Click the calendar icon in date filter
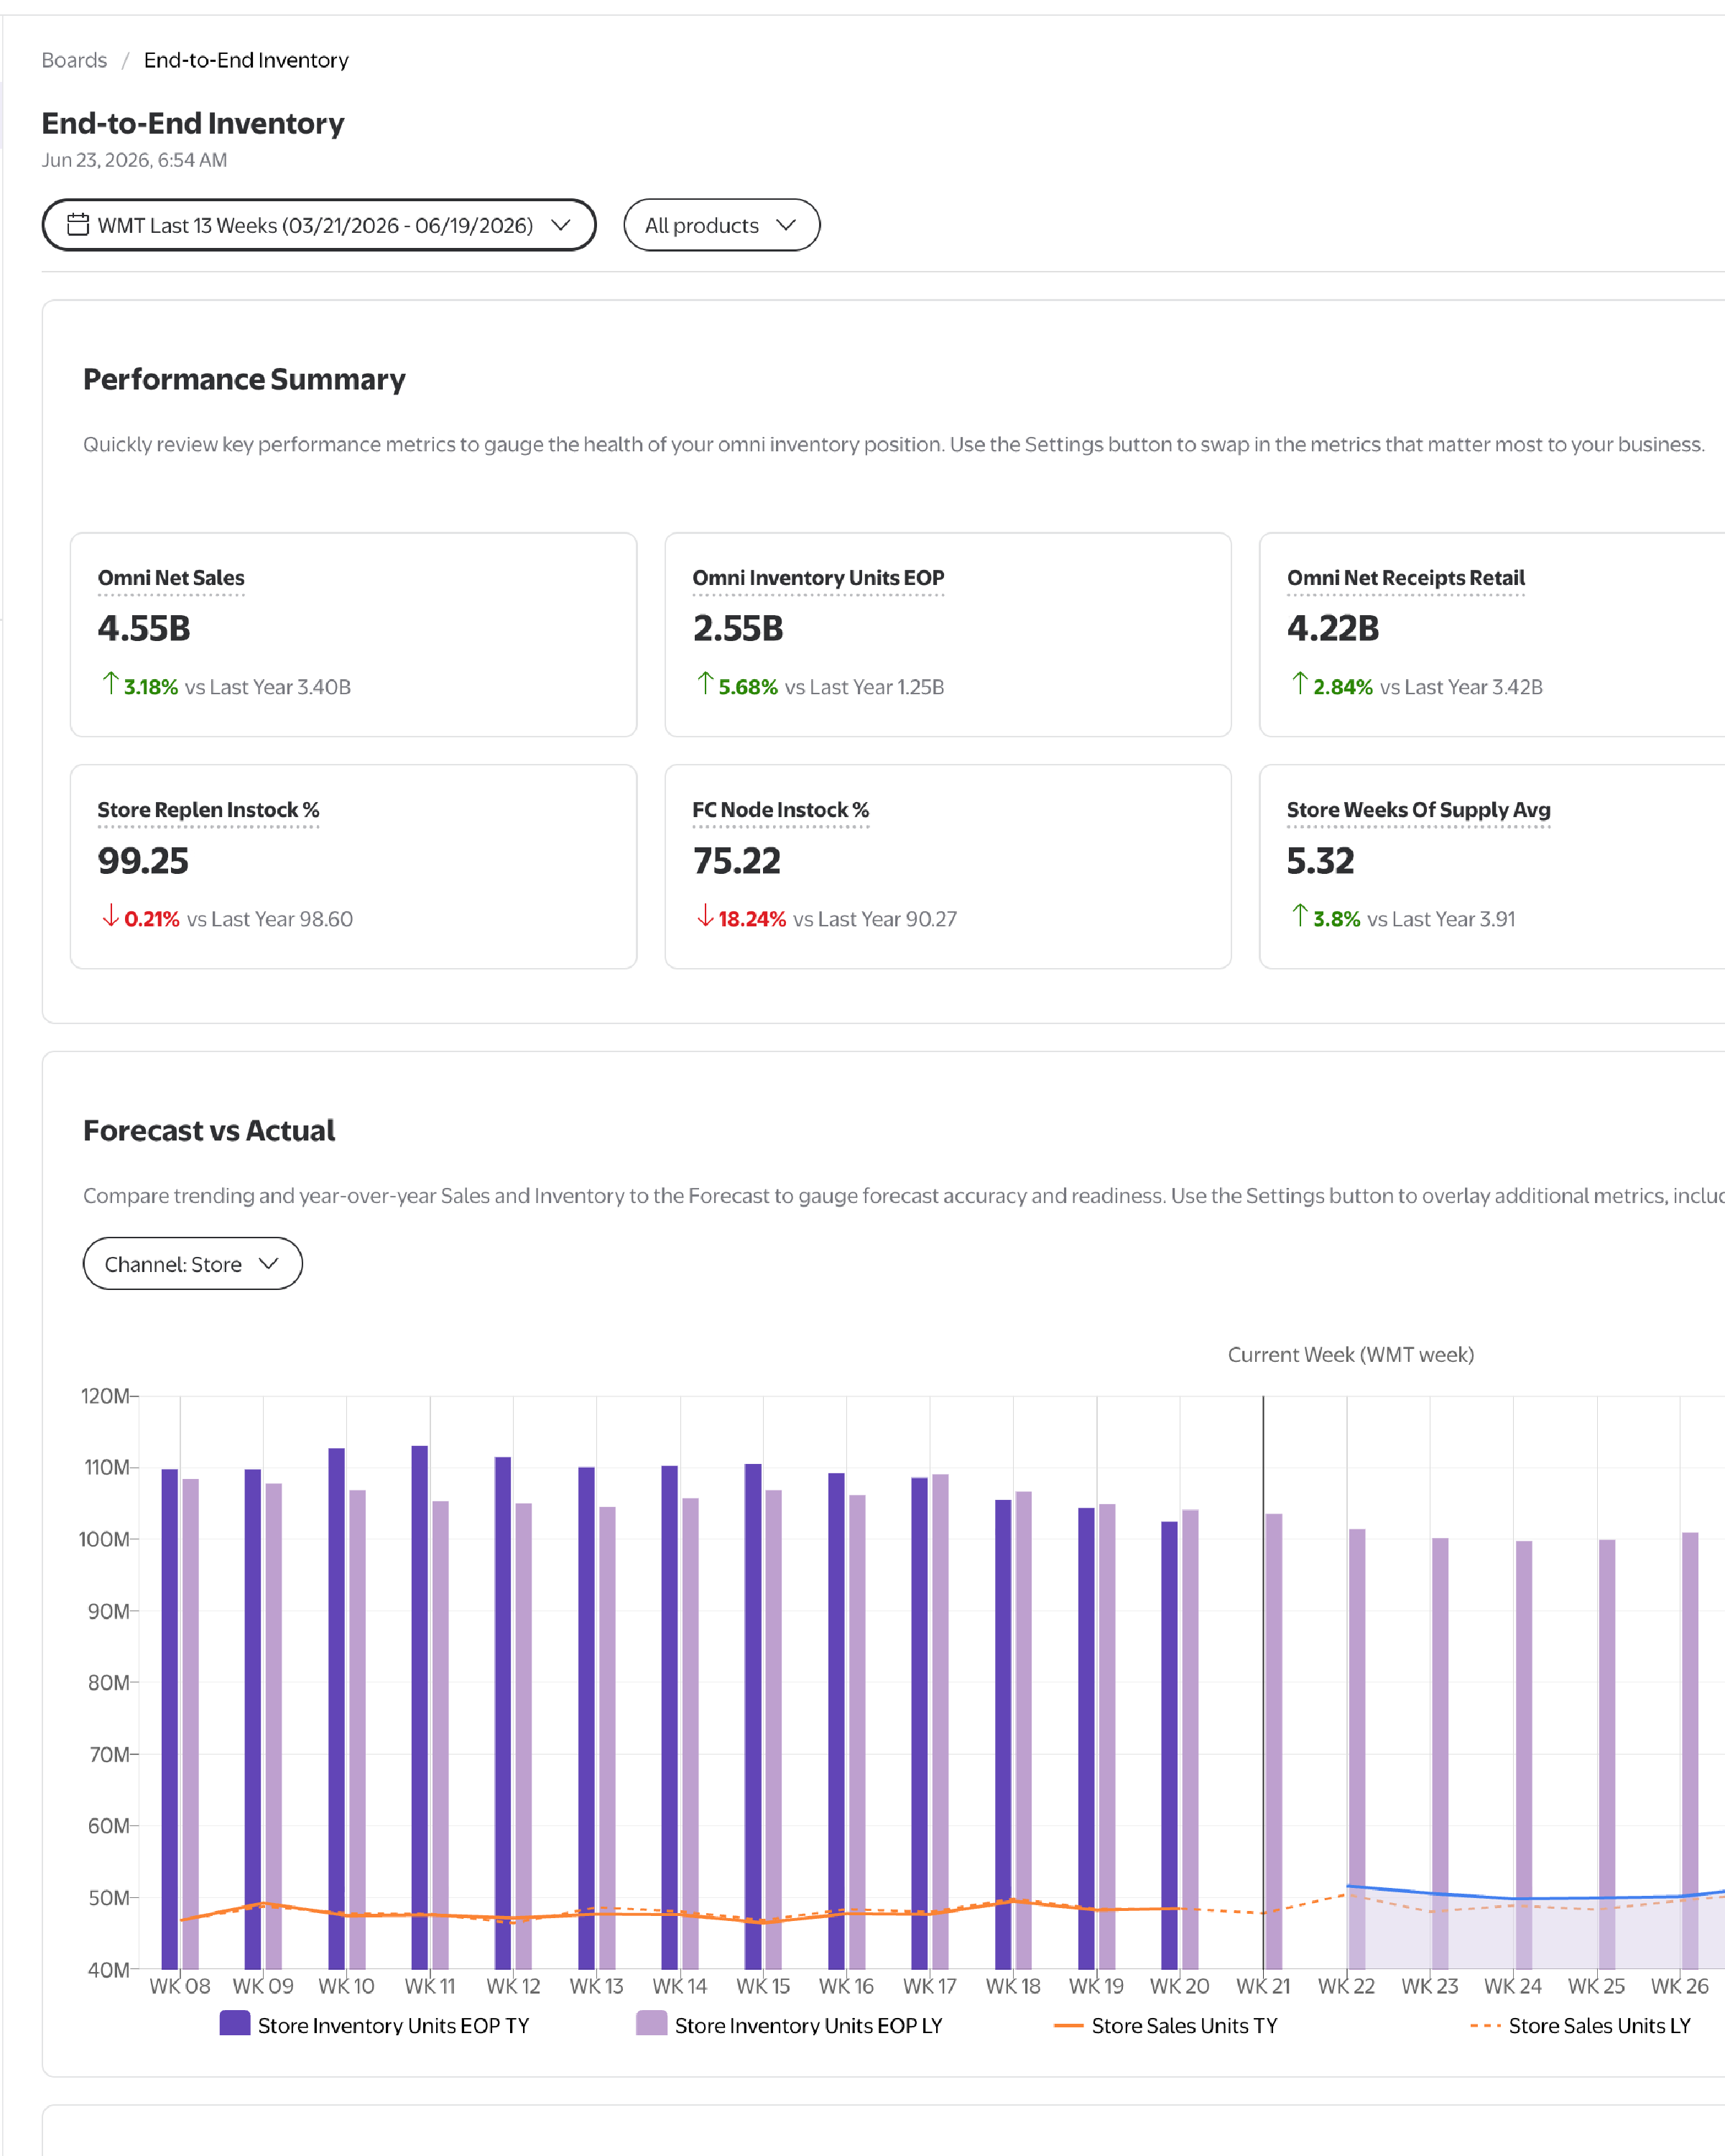 click(78, 225)
